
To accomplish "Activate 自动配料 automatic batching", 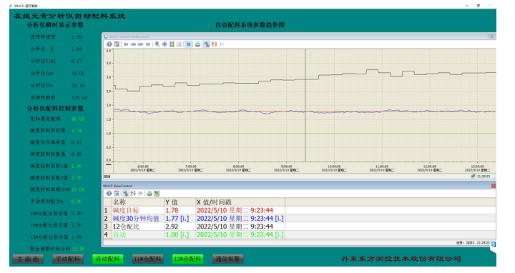I will [108, 259].
